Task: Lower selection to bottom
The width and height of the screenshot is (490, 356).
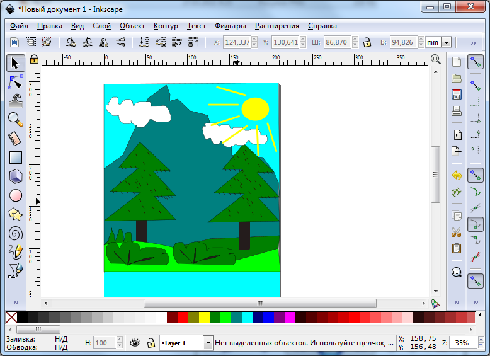Action: pos(144,42)
